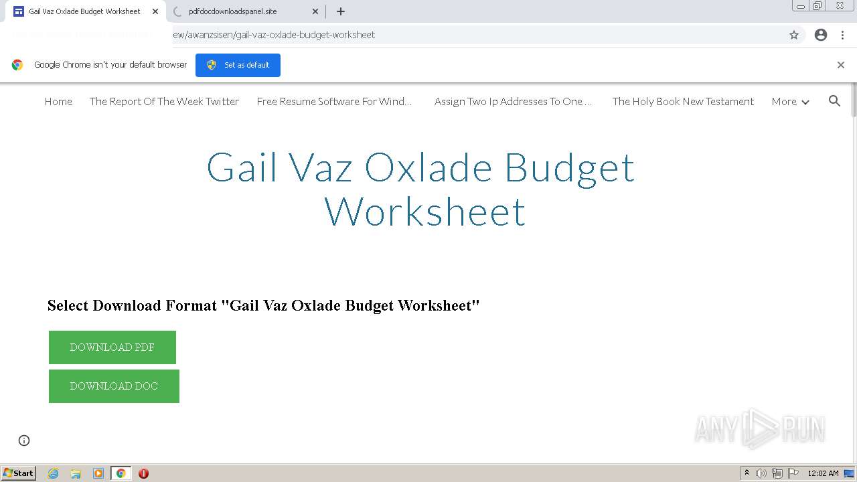Image resolution: width=857 pixels, height=482 pixels.
Task: Open The Report Of The Week Twitter link
Action: pos(164,102)
